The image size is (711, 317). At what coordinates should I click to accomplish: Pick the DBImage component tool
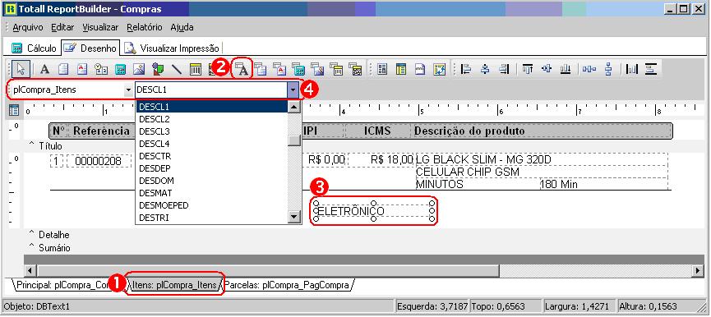pyautogui.click(x=318, y=69)
